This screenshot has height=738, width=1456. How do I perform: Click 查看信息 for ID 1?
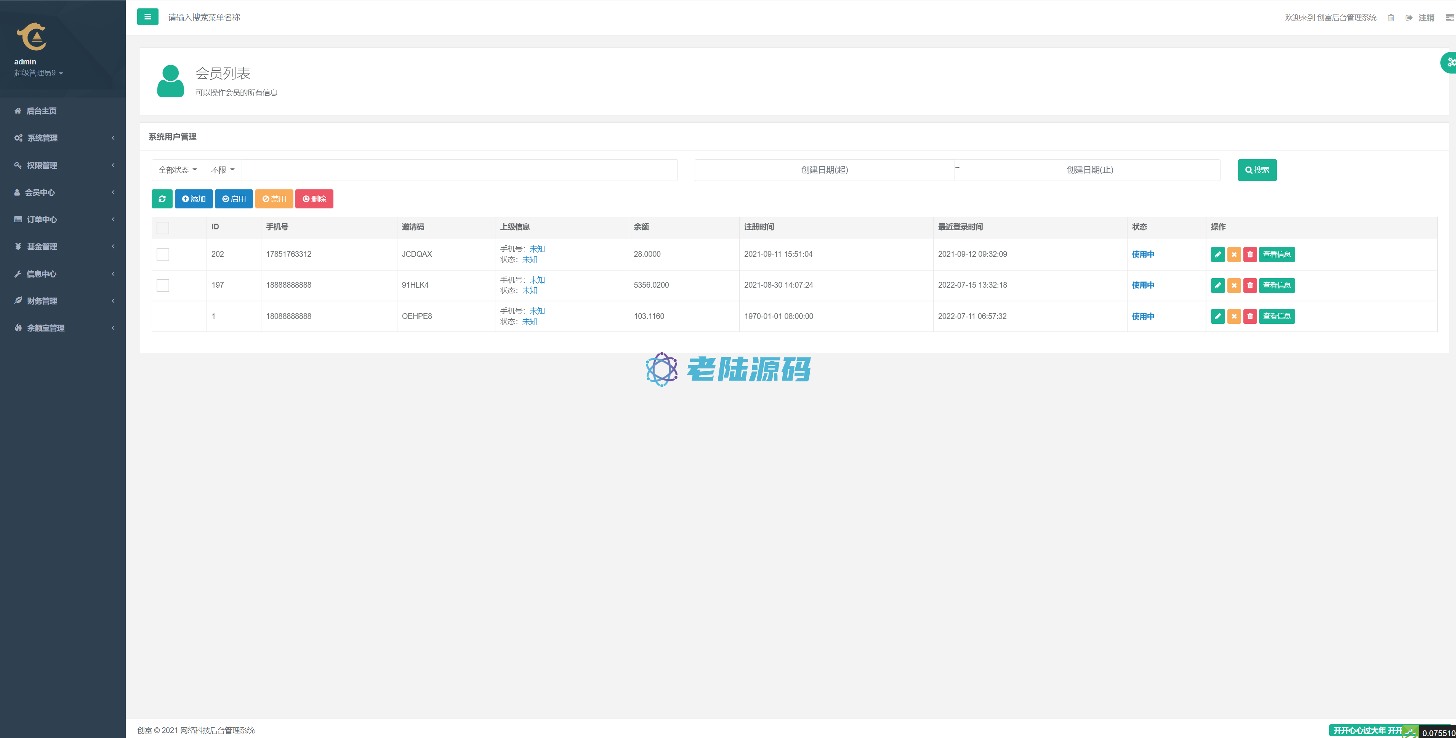coord(1277,317)
